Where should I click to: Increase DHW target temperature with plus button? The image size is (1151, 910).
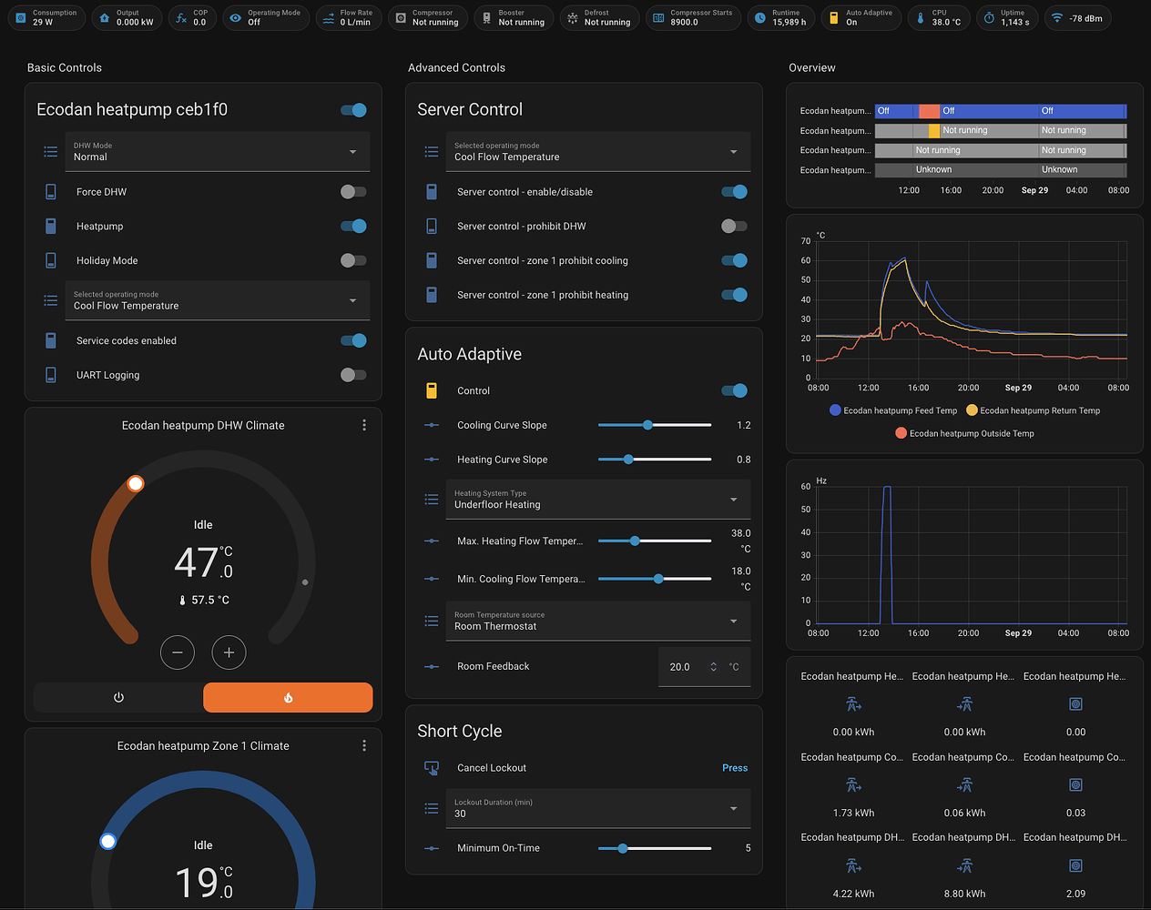point(229,652)
